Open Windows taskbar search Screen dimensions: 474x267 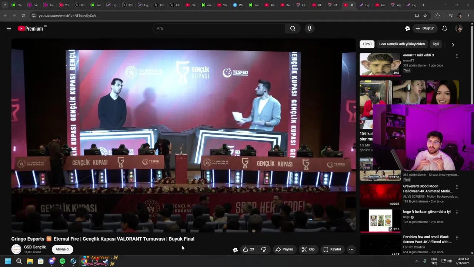click(x=19, y=261)
